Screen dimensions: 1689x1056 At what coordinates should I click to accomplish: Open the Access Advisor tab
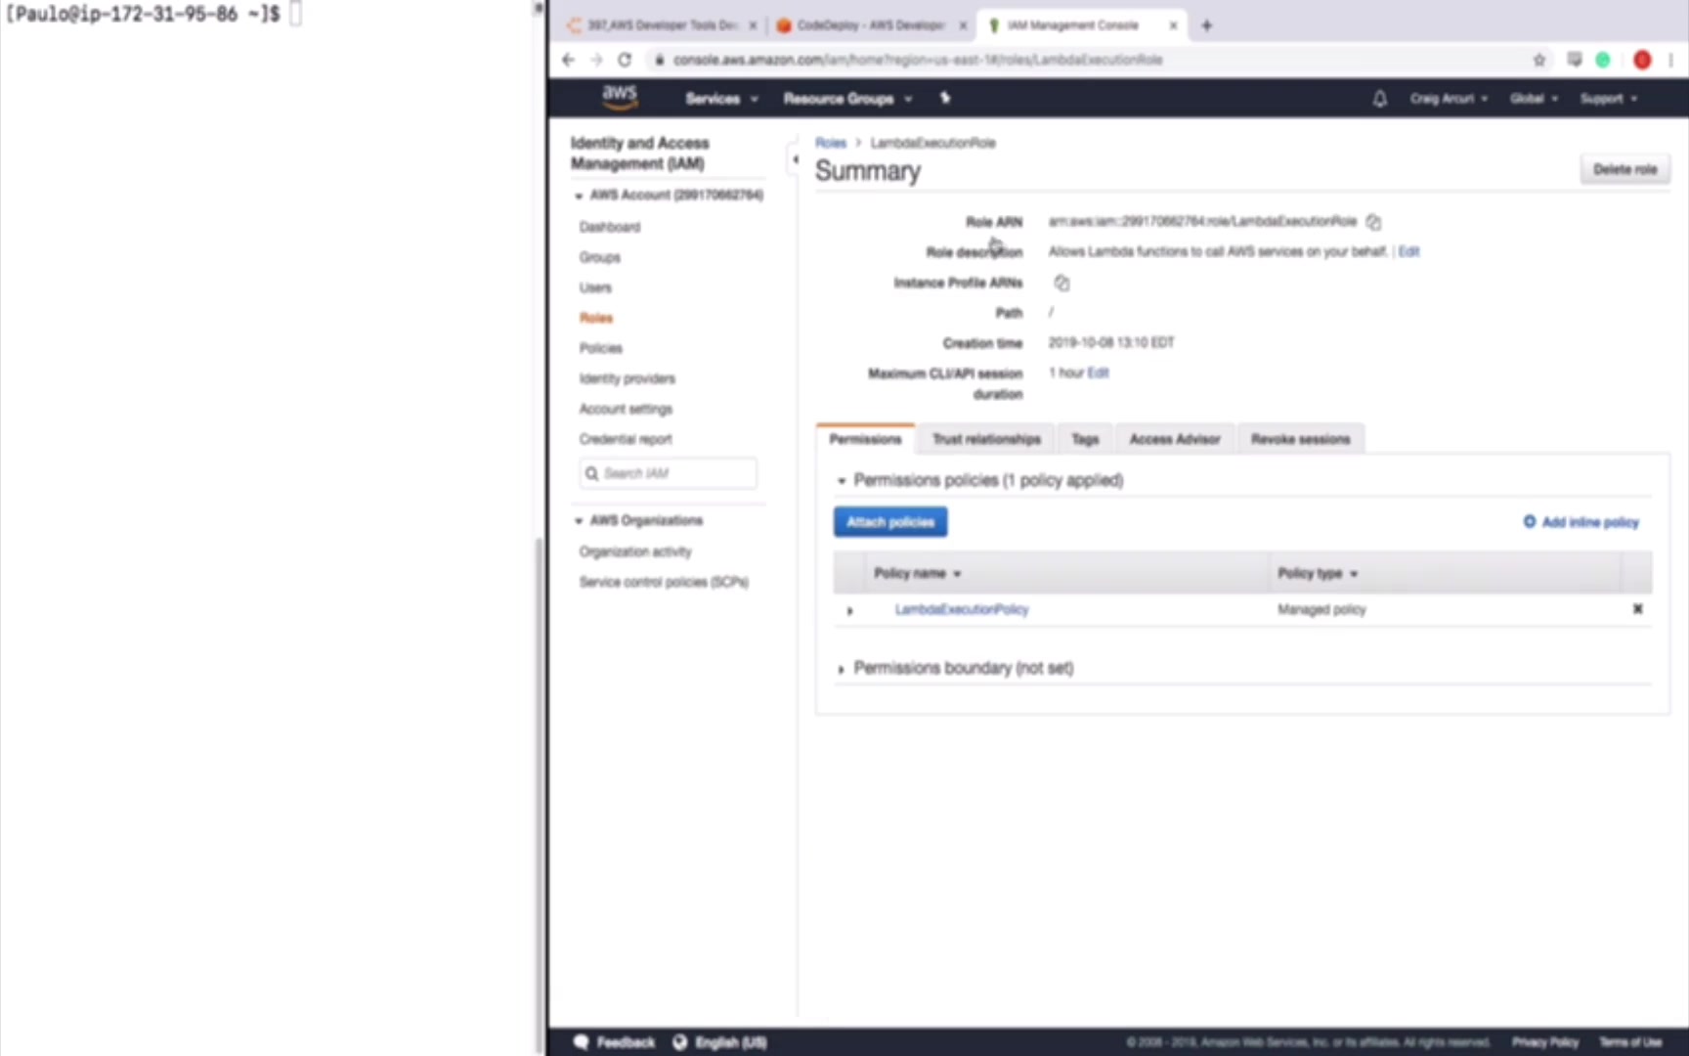[x=1175, y=439]
